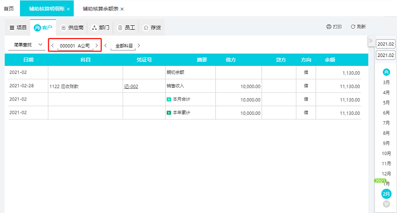Go to next customer after A公司
The height and width of the screenshot is (213, 397).
(x=97, y=46)
